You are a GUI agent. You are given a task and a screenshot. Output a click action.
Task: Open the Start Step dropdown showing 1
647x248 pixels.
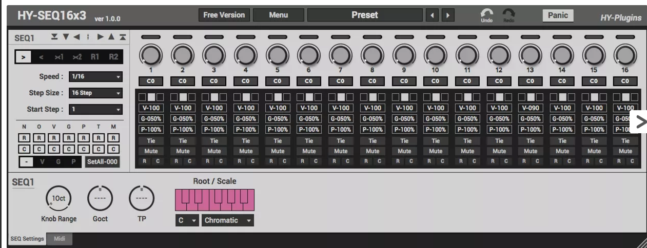(96, 109)
